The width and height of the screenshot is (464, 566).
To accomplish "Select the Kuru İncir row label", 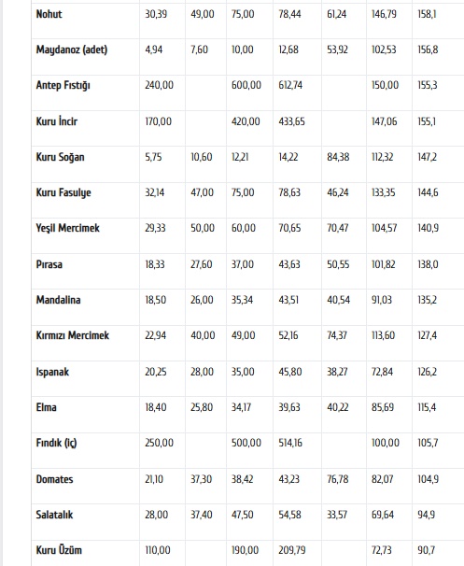I will pos(57,120).
